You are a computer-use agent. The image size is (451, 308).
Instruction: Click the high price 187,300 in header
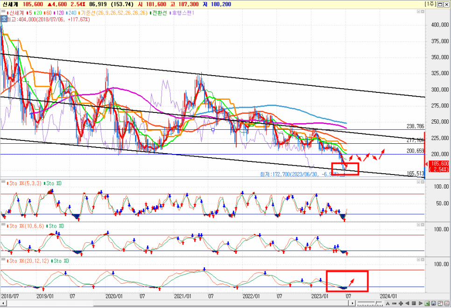click(x=189, y=4)
